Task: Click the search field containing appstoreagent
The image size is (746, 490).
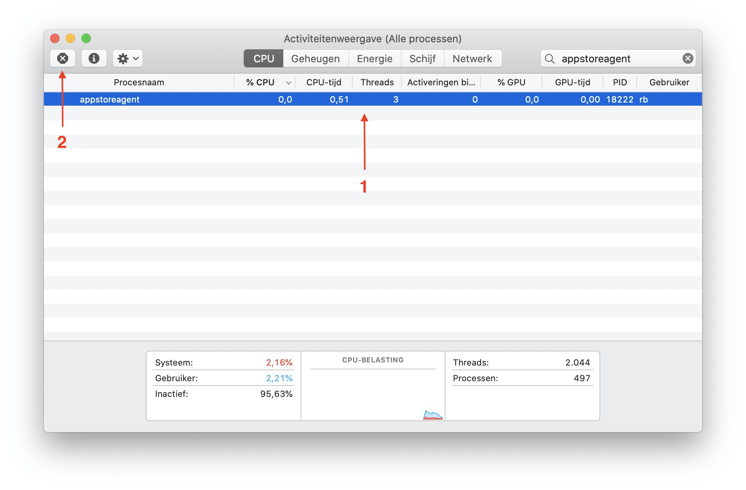Action: (618, 59)
